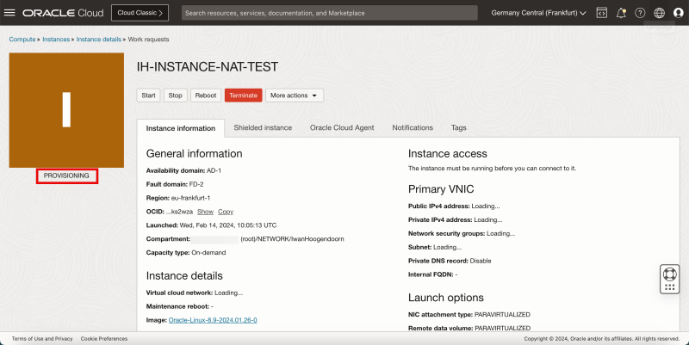689x345 pixels.
Task: Switch to the Oracle Cloud Agent tab
Action: (x=342, y=127)
